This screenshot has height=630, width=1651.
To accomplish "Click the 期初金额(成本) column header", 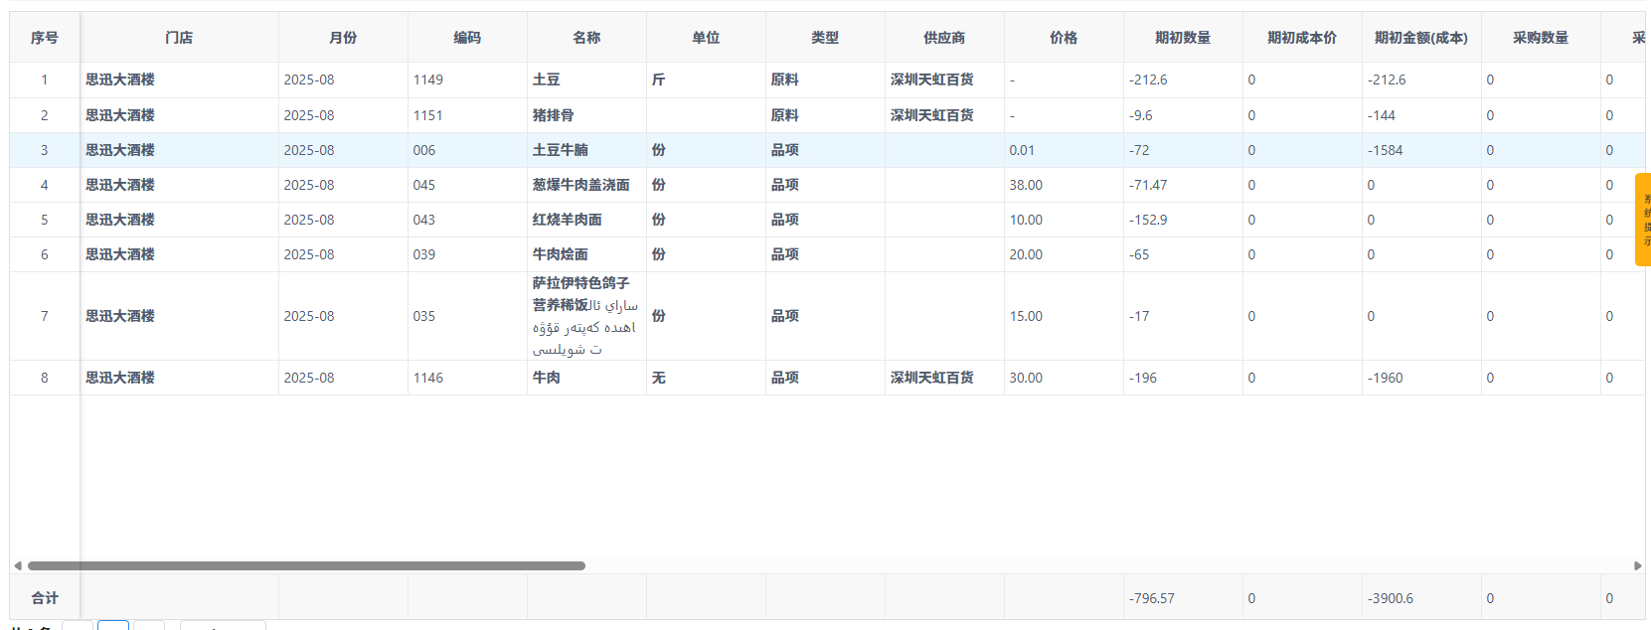I will [x=1420, y=38].
